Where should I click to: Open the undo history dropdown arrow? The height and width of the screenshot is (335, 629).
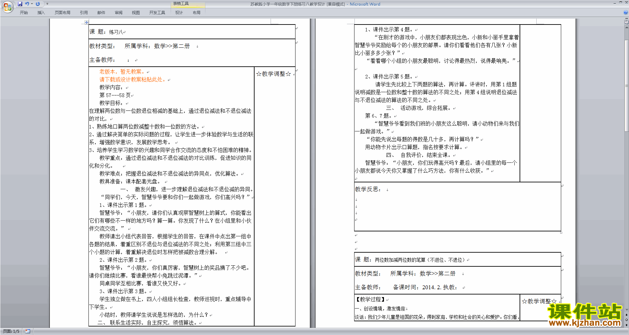coord(32,4)
